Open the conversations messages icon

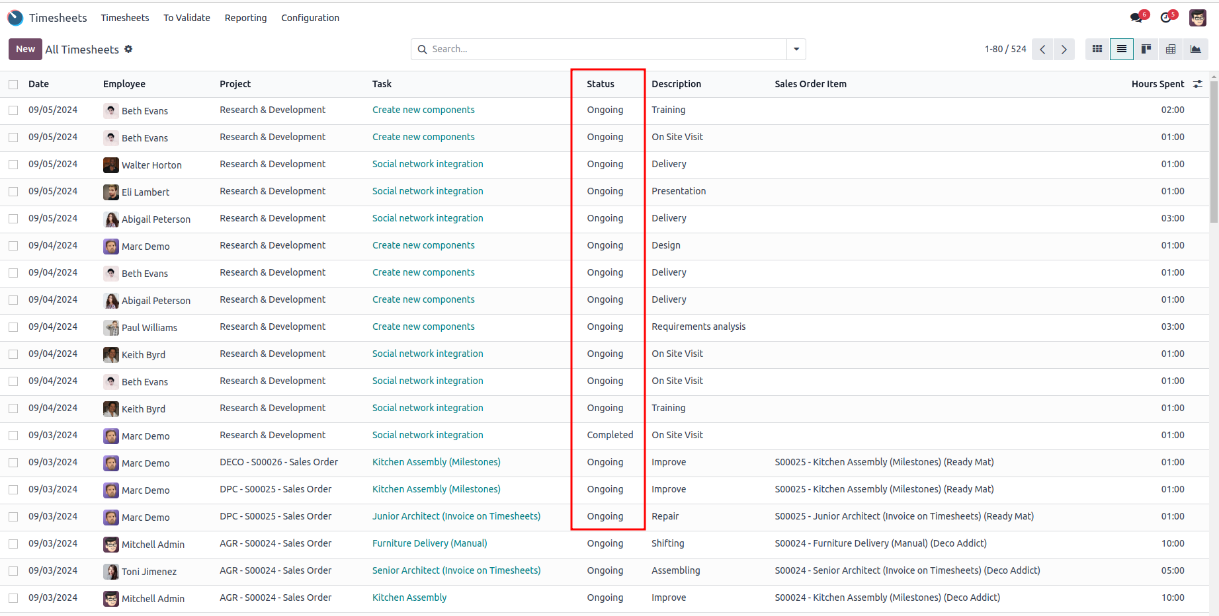pyautogui.click(x=1137, y=18)
